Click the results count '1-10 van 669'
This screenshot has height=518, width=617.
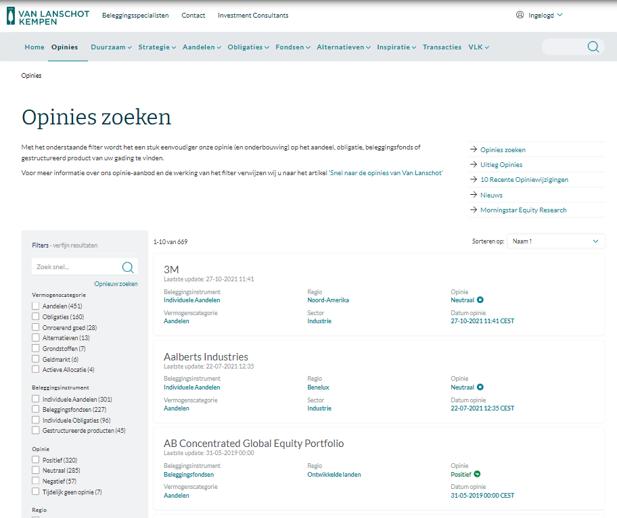[x=170, y=242]
